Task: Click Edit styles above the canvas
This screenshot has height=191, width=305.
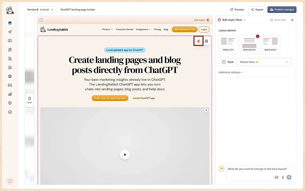Action: point(202,20)
